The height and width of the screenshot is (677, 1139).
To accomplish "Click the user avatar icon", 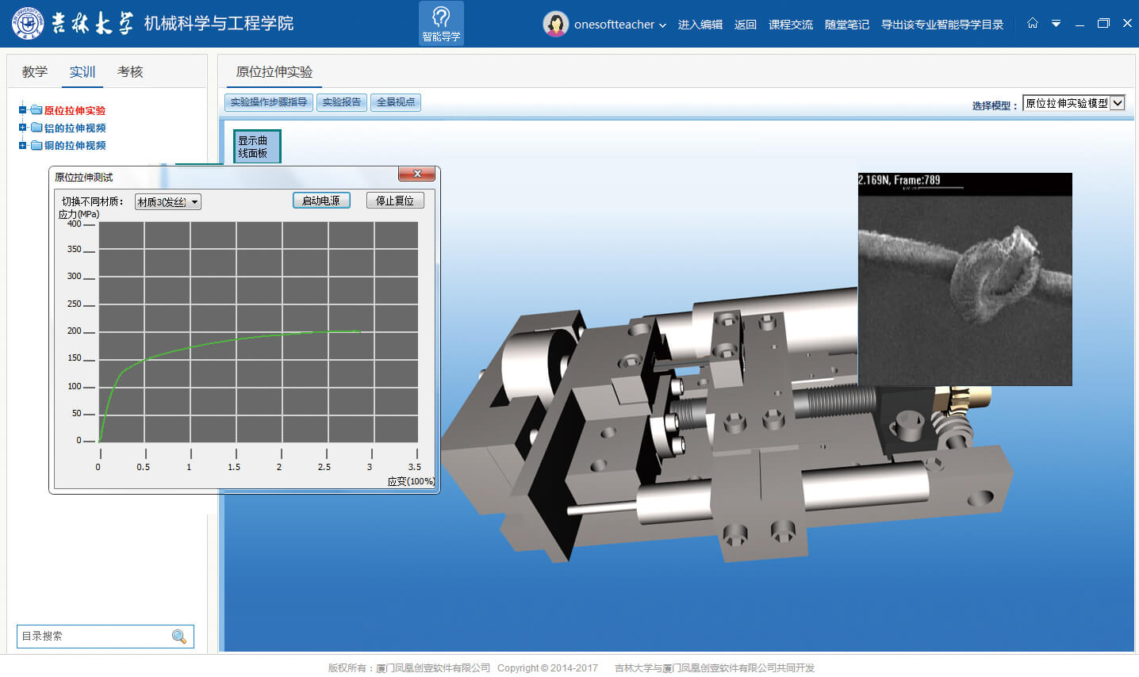I will (555, 24).
